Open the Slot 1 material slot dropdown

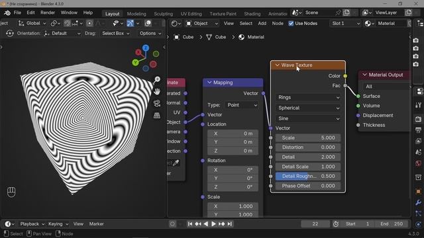pyautogui.click(x=345, y=24)
